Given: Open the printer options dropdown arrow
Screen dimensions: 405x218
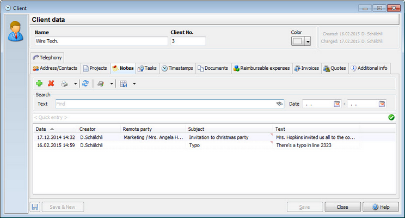Looking at the screenshot, I should [x=76, y=83].
